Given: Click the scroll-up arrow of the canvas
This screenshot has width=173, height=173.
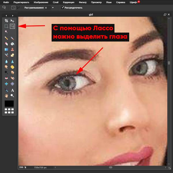Looking at the screenshot, I should [169, 18].
